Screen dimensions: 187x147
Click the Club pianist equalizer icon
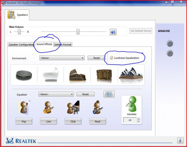pos(73,107)
